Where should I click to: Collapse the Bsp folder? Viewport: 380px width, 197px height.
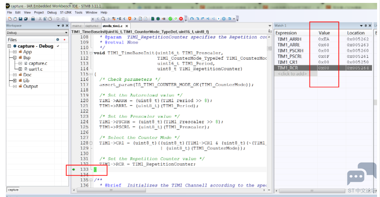point(15,57)
